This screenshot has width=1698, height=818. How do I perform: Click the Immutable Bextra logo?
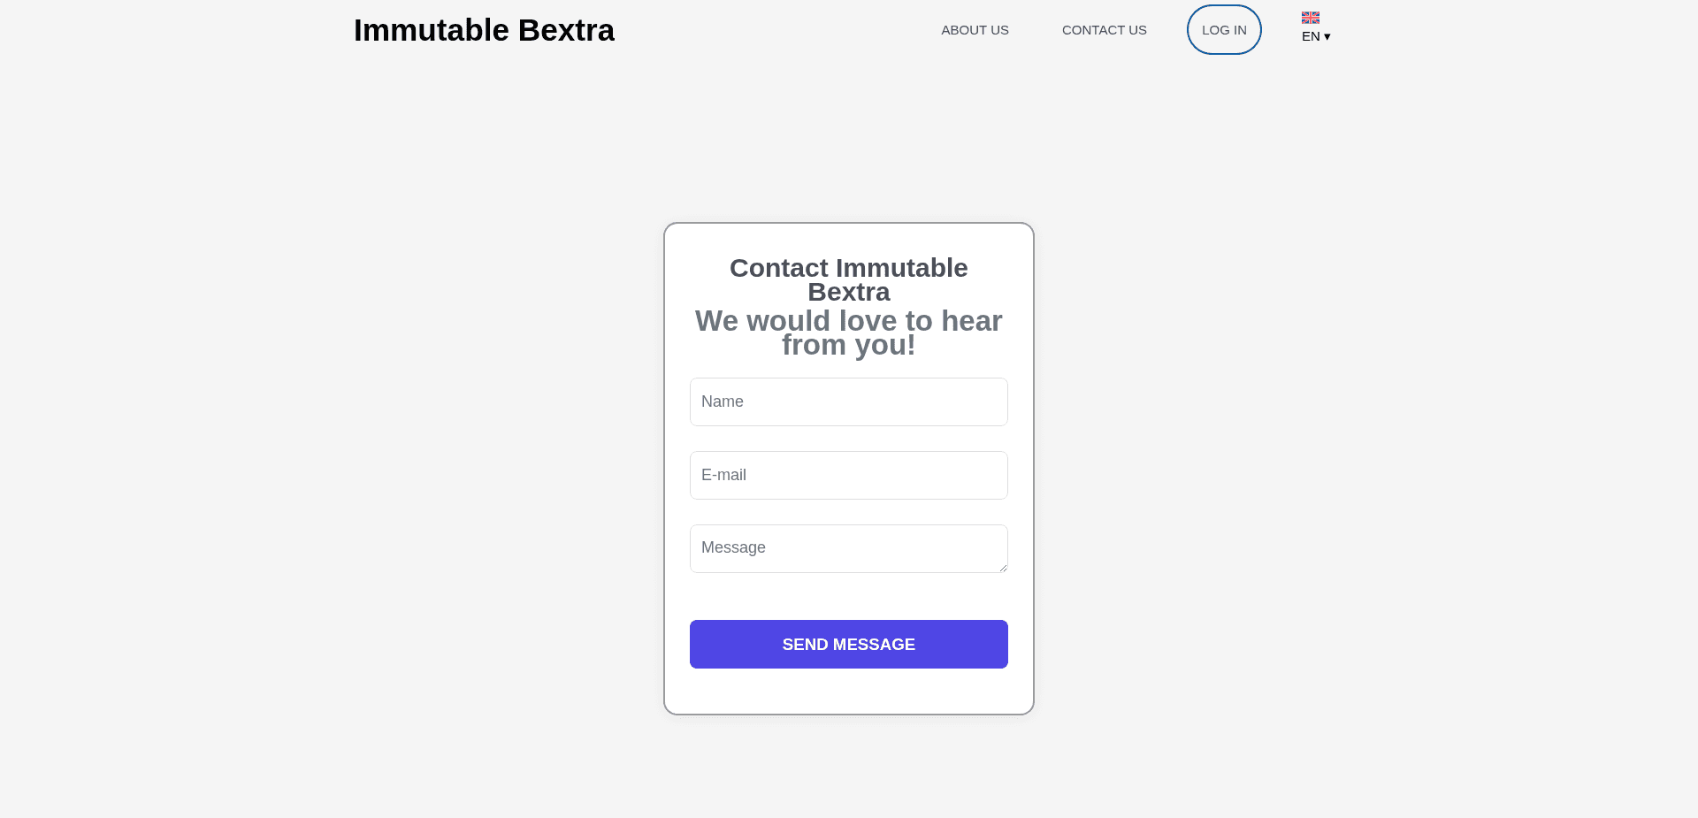(484, 29)
